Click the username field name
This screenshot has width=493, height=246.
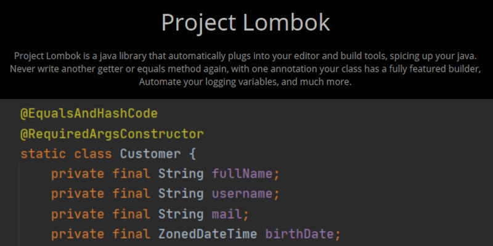pos(243,194)
